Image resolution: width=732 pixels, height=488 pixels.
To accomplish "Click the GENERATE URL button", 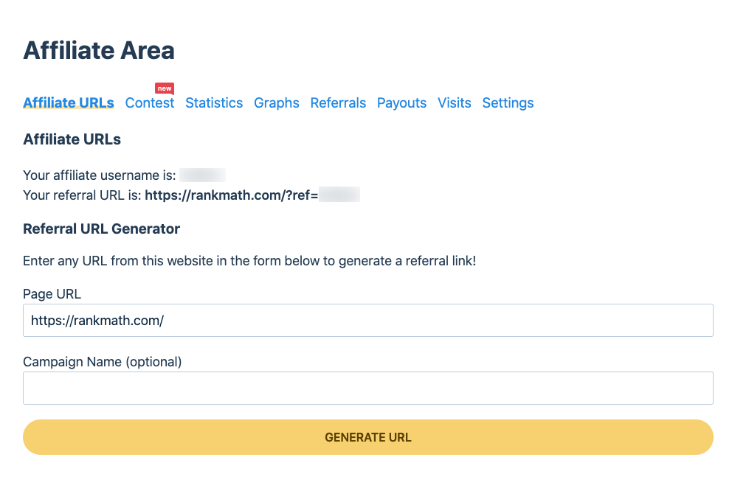I will pos(368,437).
